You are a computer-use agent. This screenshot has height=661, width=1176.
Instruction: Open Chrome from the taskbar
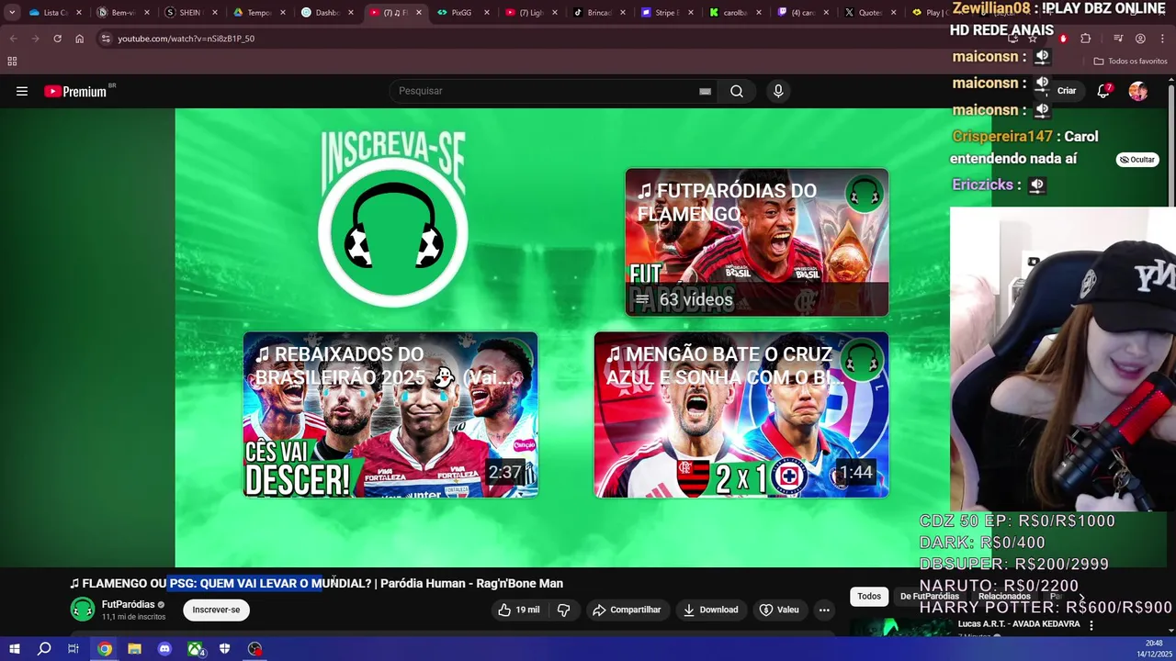coord(105,649)
